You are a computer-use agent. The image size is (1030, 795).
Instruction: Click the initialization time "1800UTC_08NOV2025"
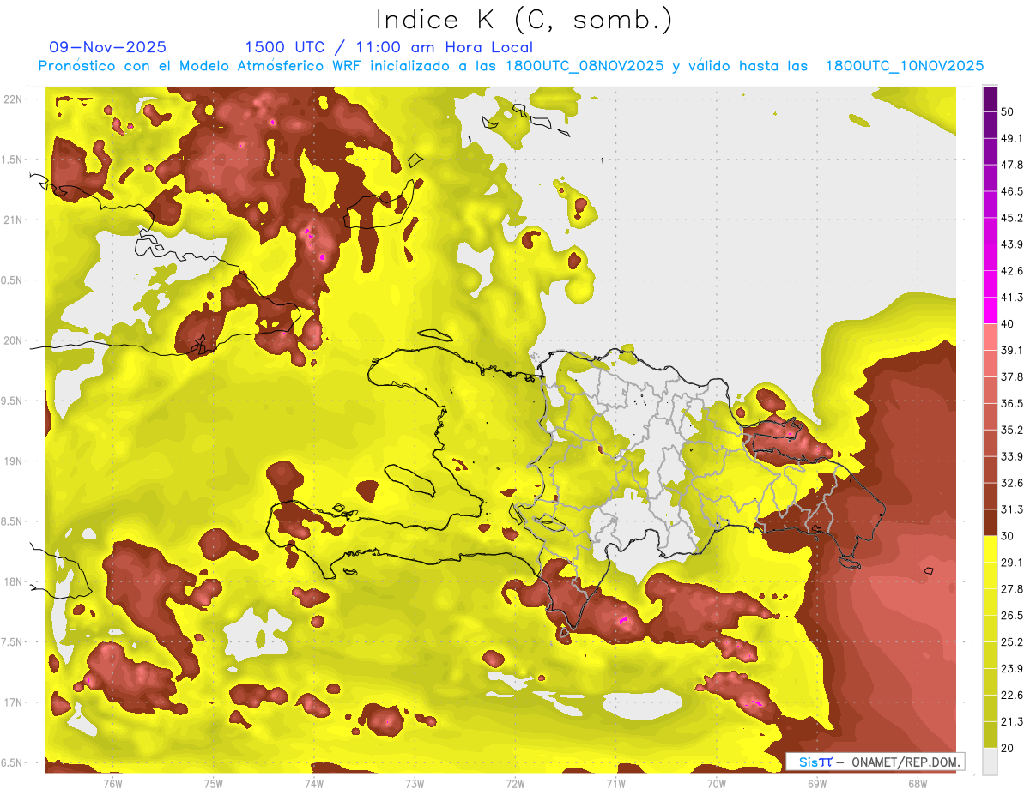point(585,66)
